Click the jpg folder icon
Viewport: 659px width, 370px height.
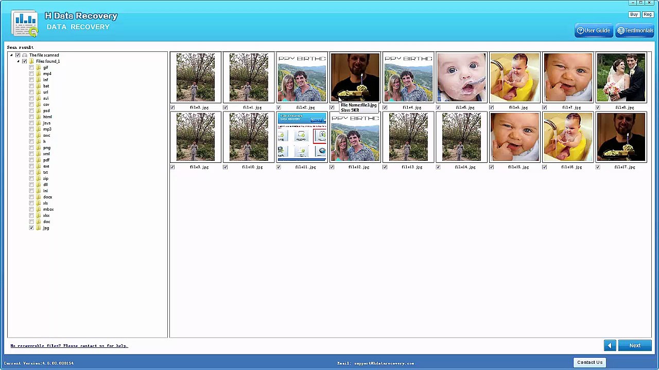tap(38, 228)
